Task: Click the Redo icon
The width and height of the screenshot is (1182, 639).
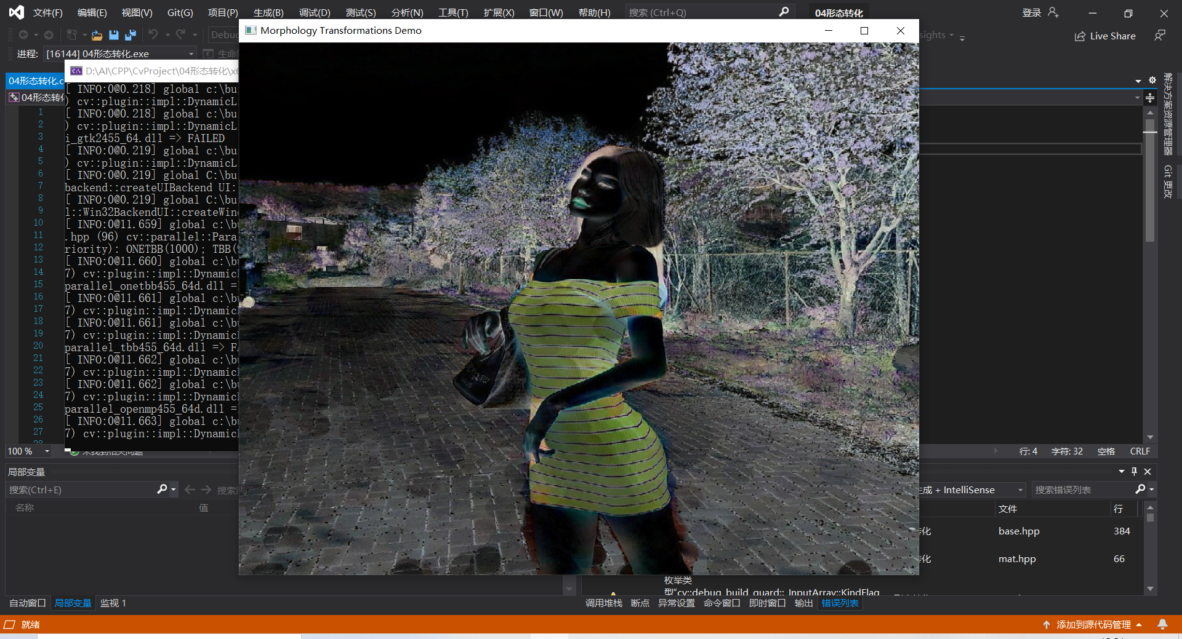Action: (x=180, y=35)
